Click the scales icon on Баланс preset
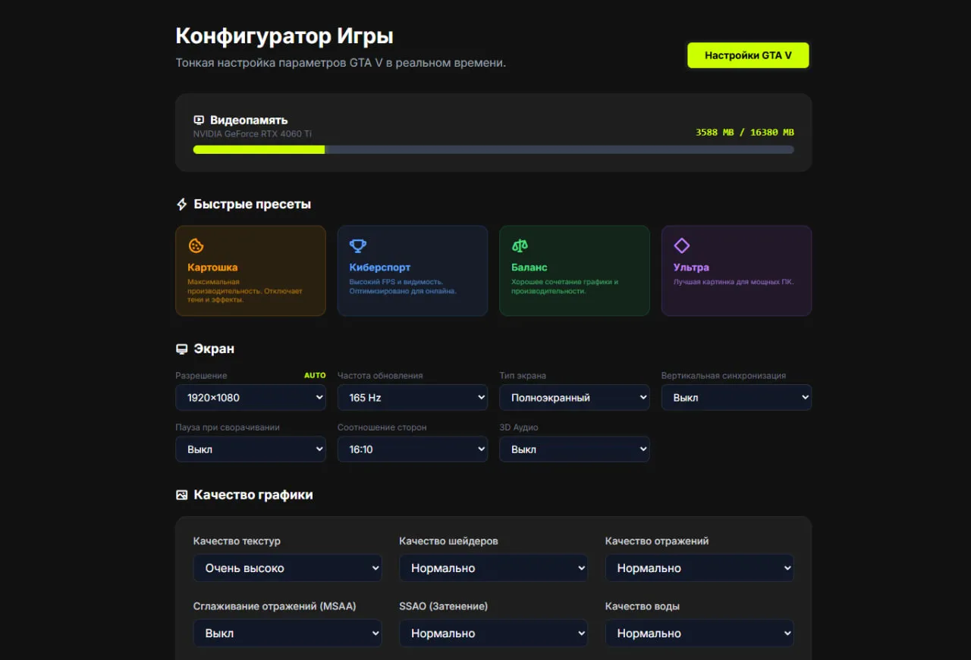Image resolution: width=971 pixels, height=660 pixels. coord(520,245)
